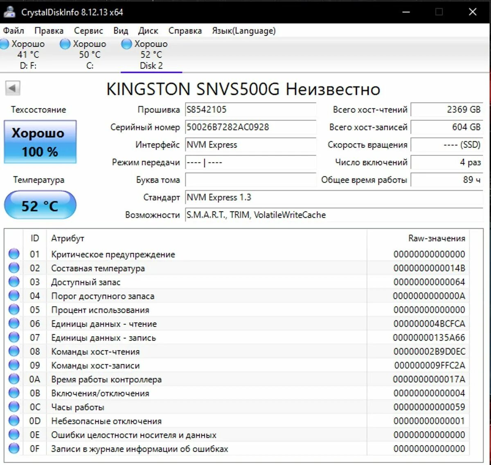Click the firmware field S8542105
This screenshot has height=465, width=491.
[250, 110]
